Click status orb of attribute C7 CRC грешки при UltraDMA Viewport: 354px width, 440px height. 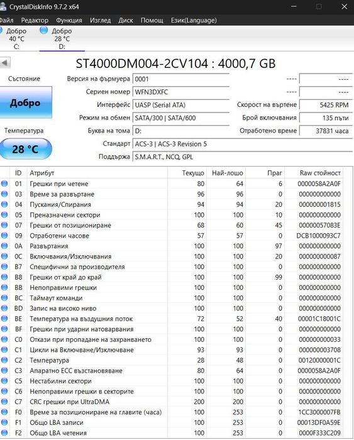tap(4, 402)
